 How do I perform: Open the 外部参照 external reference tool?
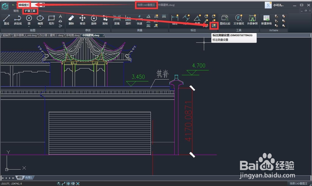[x=252, y=20]
